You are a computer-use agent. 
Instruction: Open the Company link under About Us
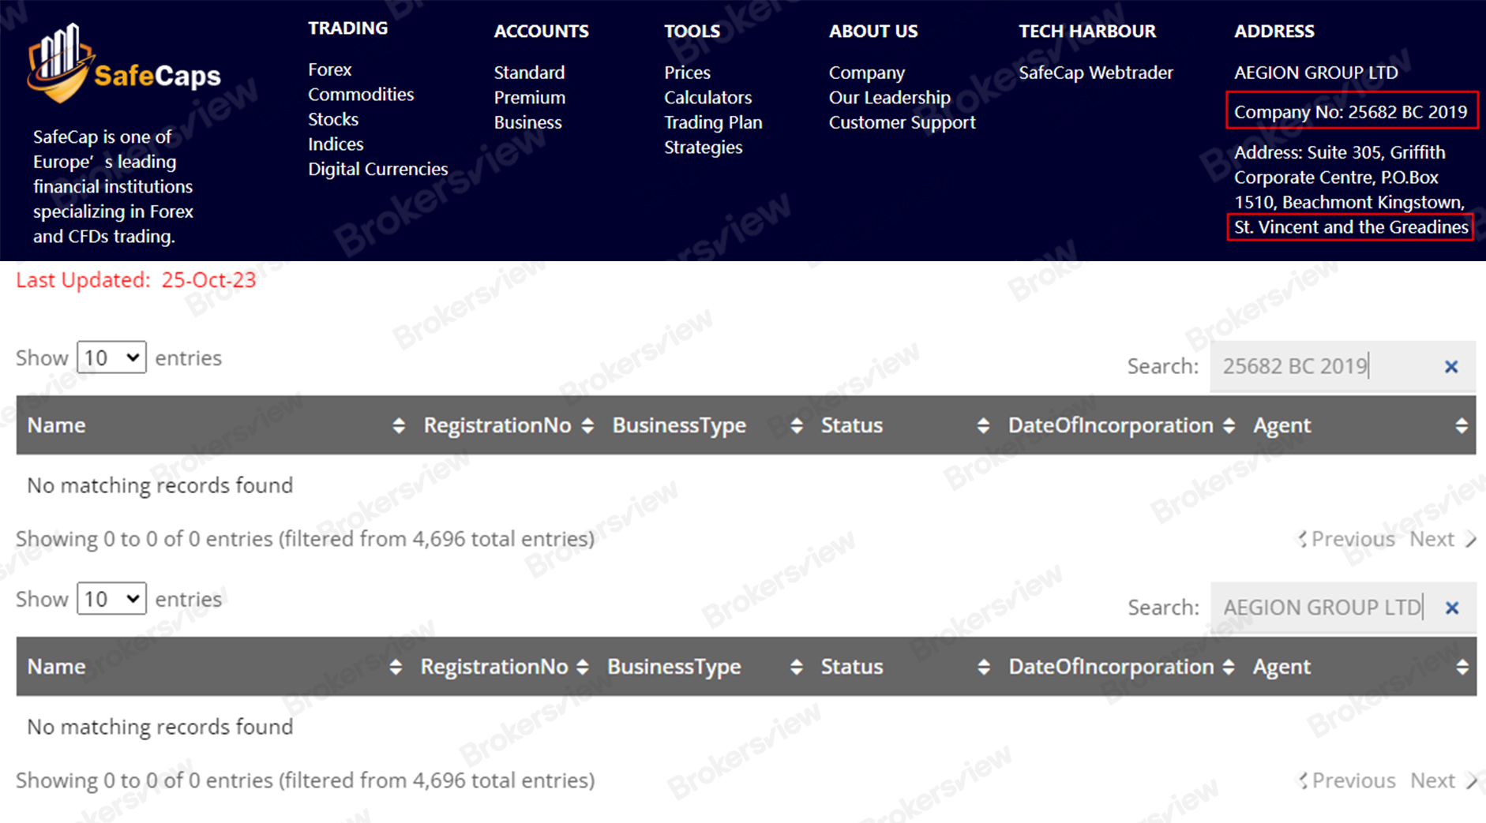867,73
